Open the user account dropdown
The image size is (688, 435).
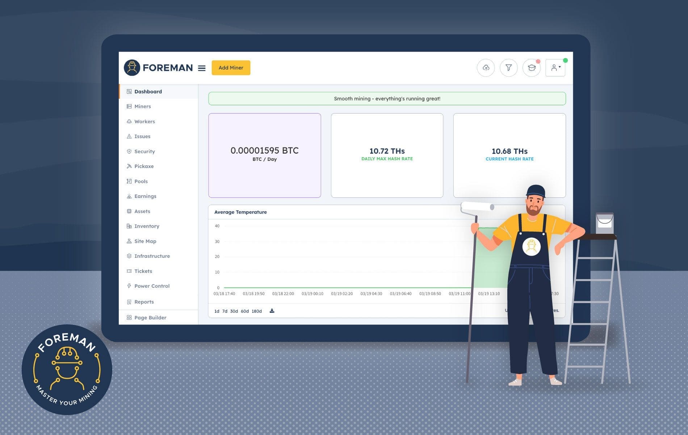point(555,68)
